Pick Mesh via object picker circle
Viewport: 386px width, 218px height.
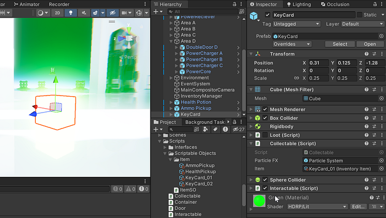381,99
